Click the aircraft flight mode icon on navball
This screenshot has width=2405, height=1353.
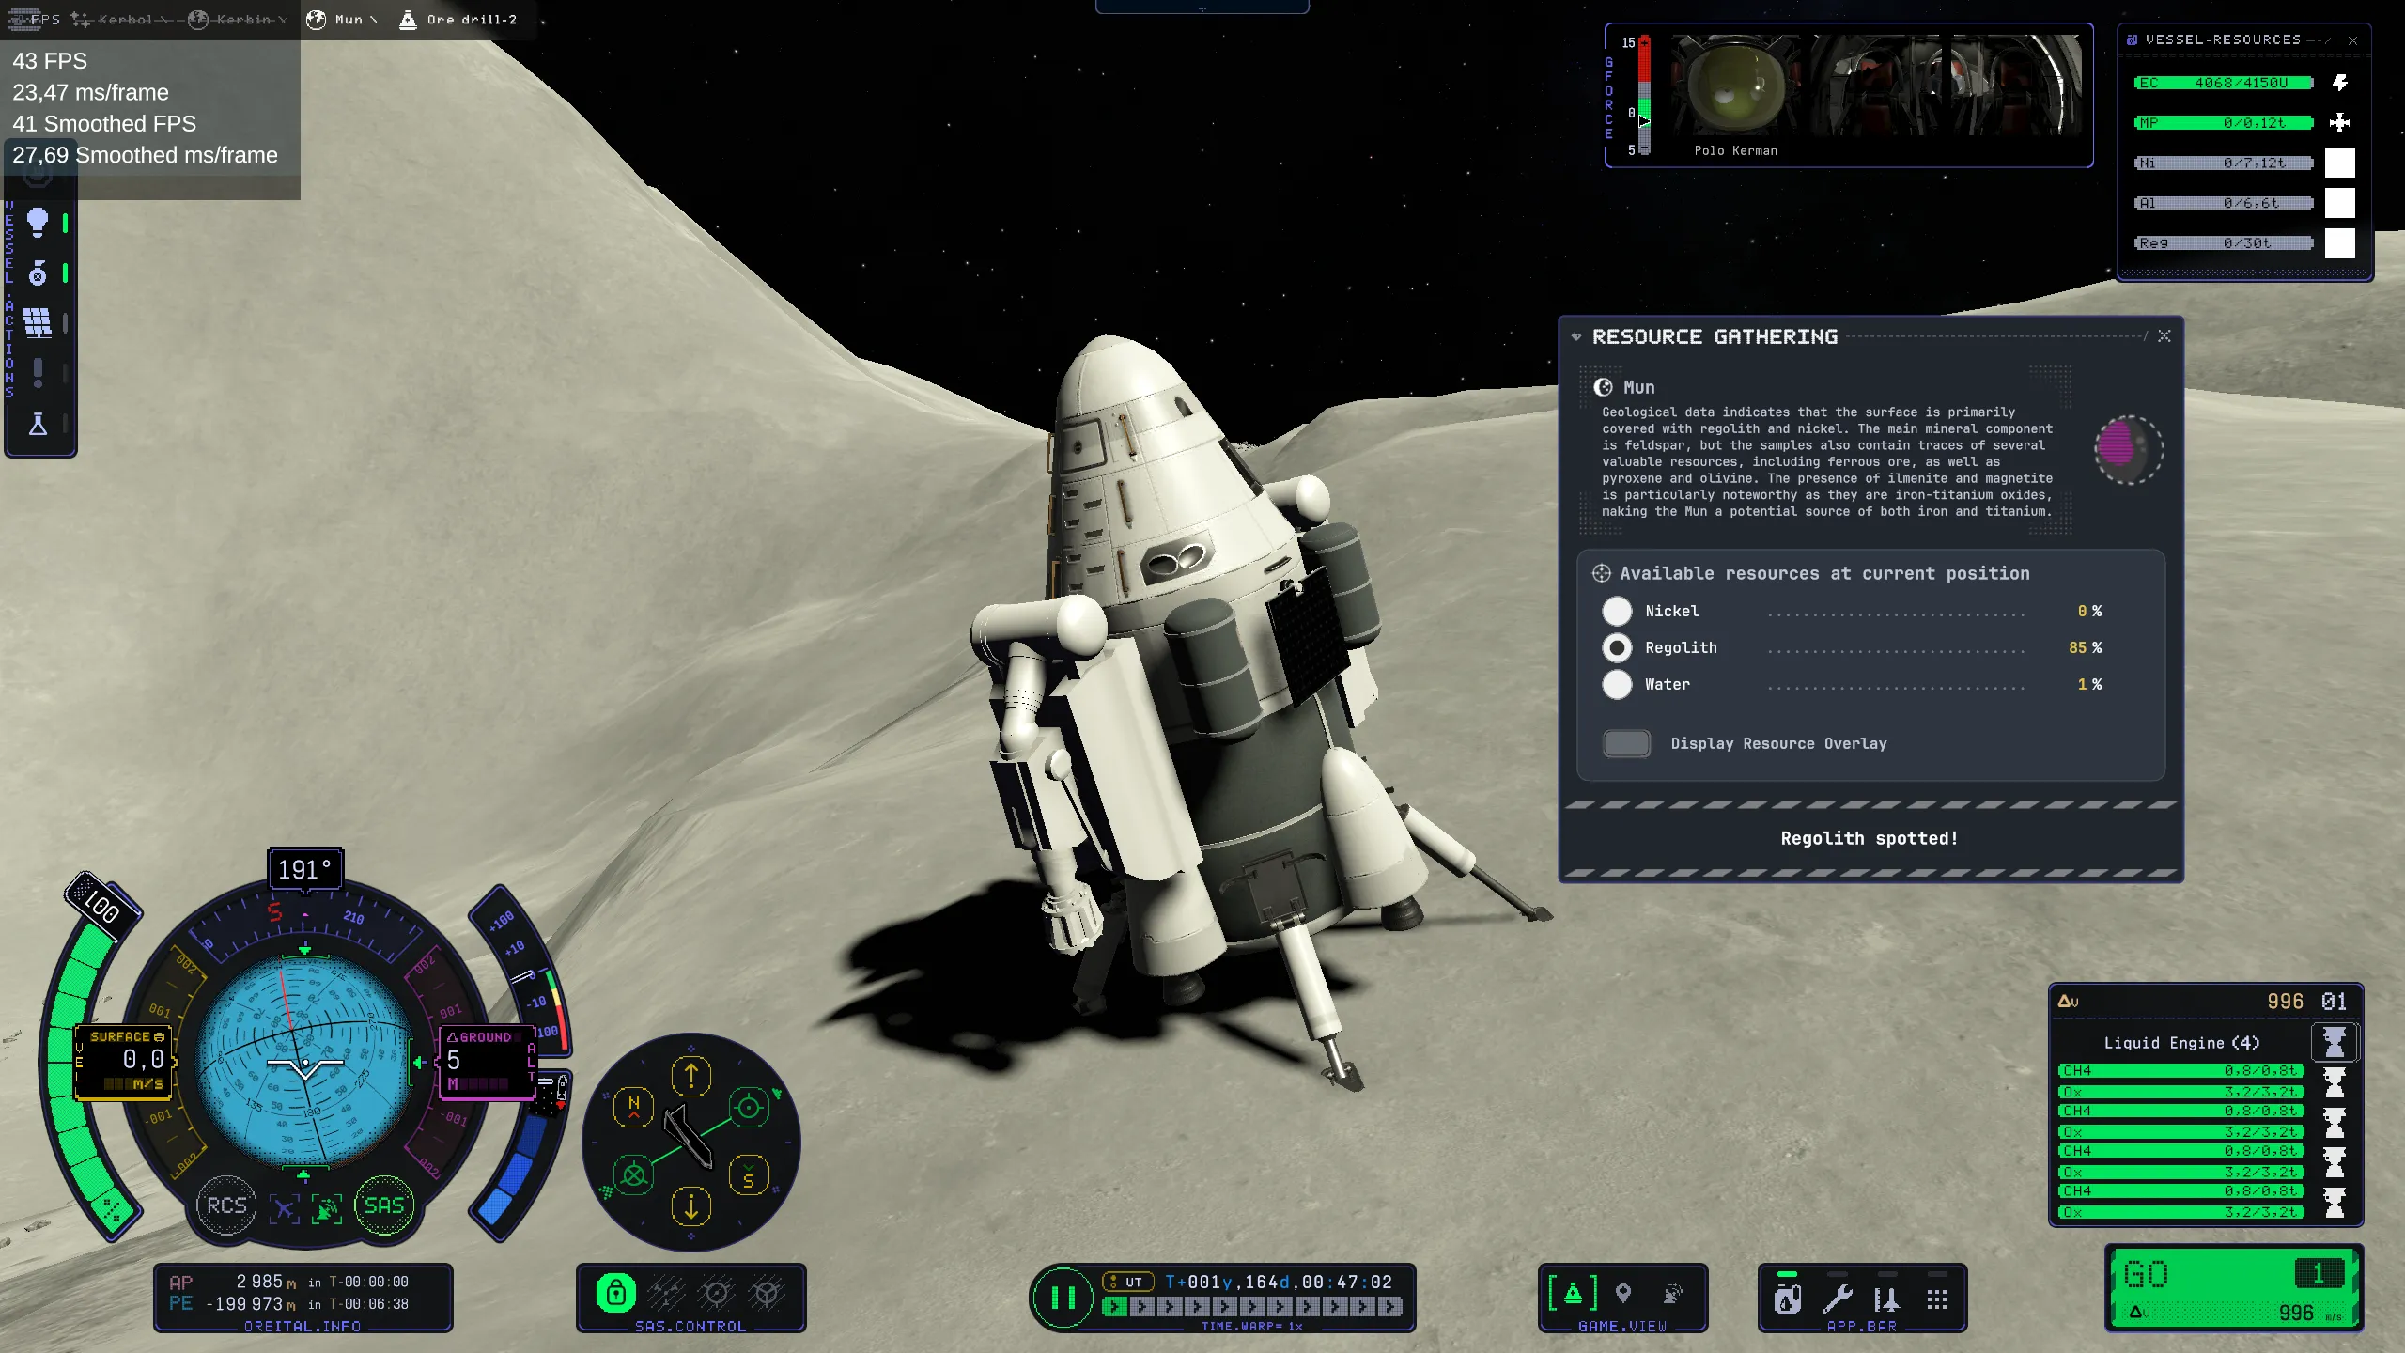coord(284,1209)
